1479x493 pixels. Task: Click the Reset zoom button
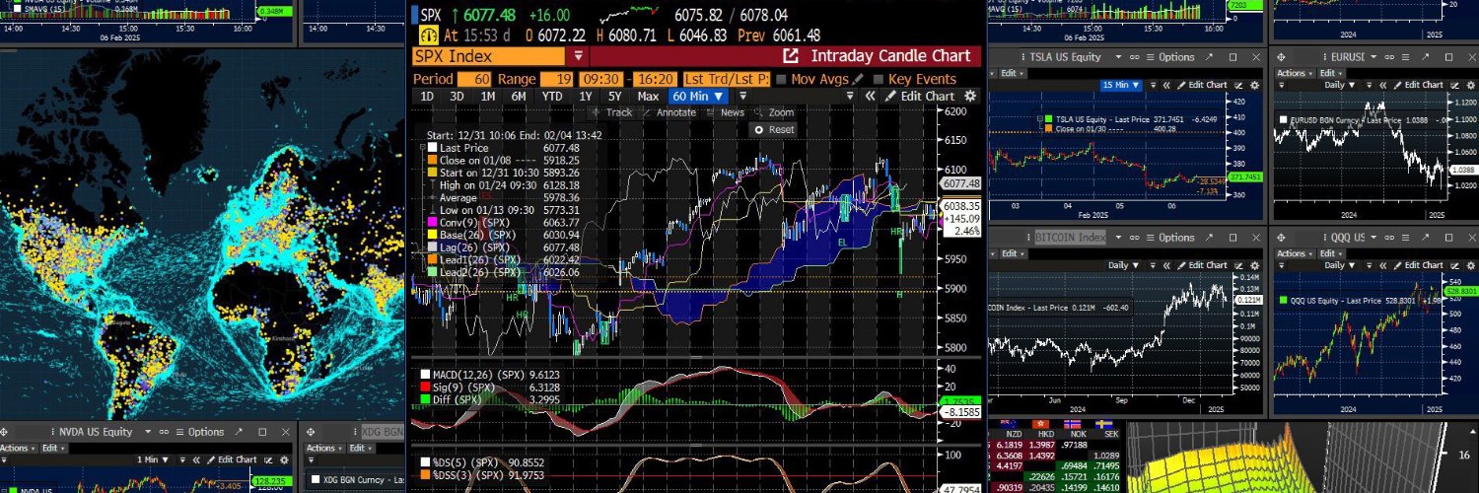click(774, 129)
